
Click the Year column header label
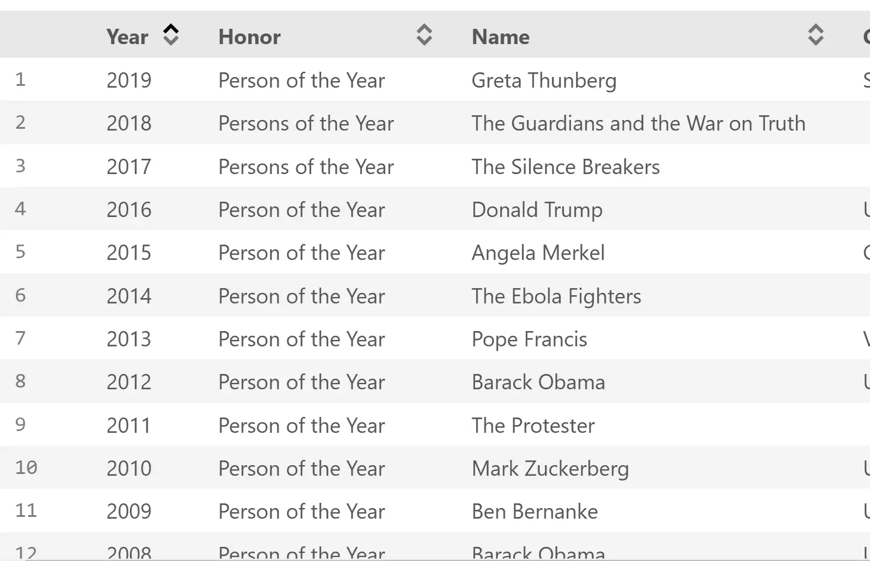pos(127,37)
